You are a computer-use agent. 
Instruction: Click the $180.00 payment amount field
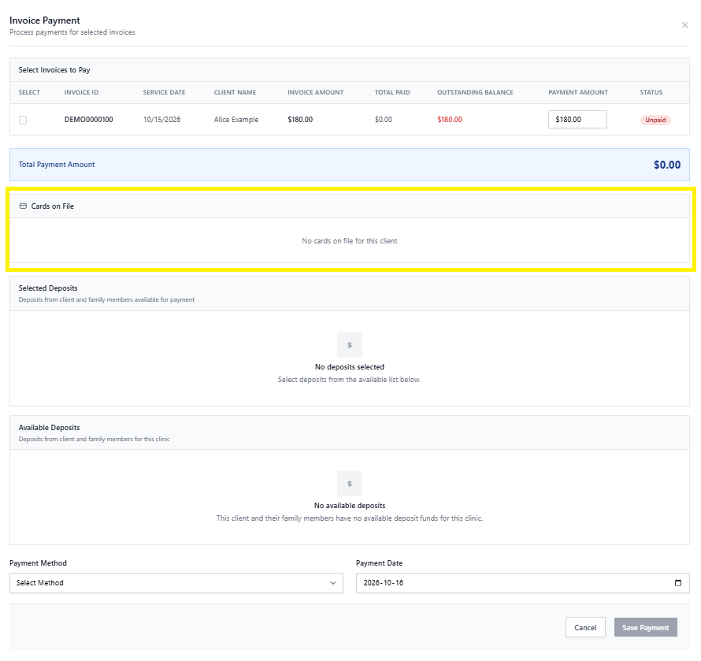click(x=577, y=120)
